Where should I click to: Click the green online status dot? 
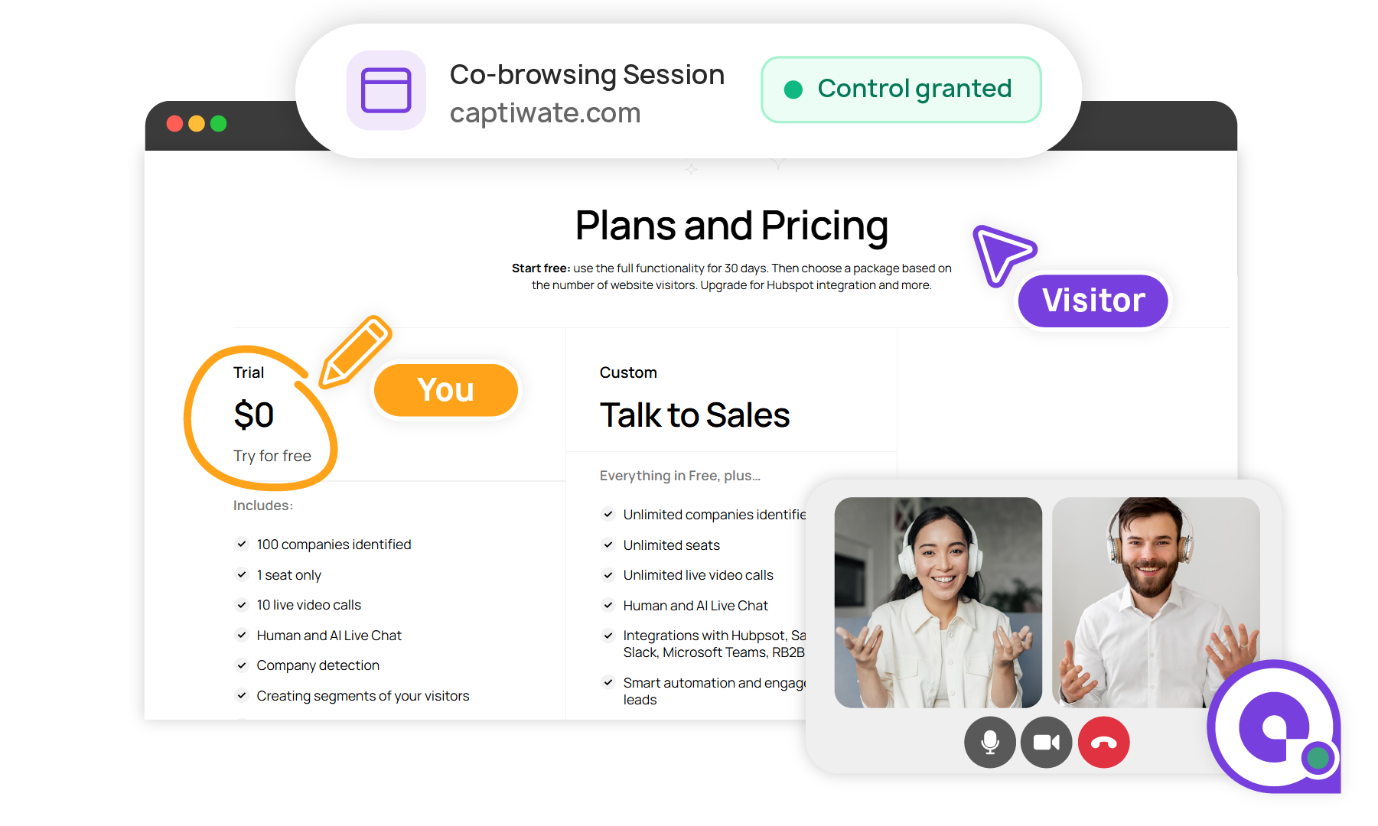point(1318,758)
